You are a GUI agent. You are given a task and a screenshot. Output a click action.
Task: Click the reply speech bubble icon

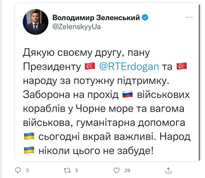click(18, 170)
